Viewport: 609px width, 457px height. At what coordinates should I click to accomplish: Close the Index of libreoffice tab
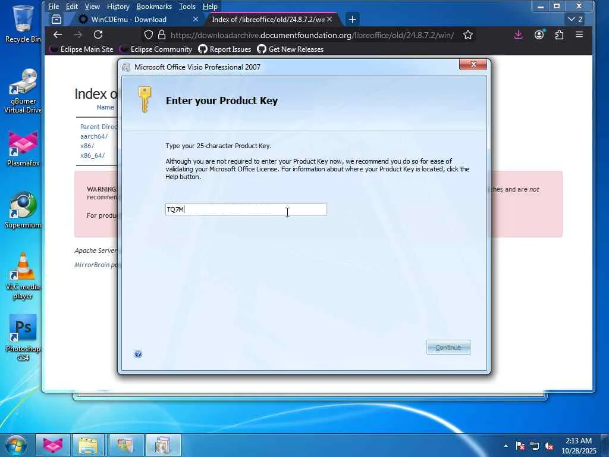[x=329, y=19]
